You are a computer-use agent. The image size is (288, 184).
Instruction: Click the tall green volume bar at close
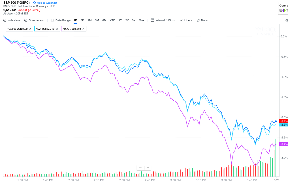[276, 157]
